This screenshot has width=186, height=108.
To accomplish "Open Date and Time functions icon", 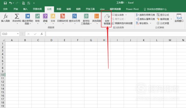I will 63,16.
